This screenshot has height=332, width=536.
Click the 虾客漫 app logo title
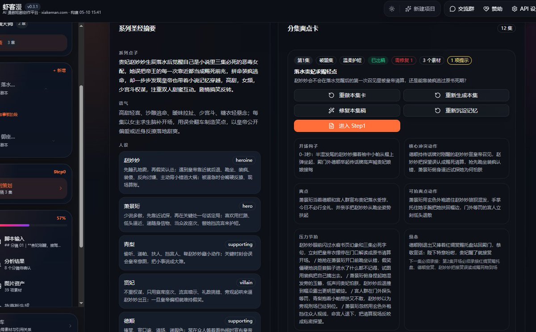click(12, 6)
